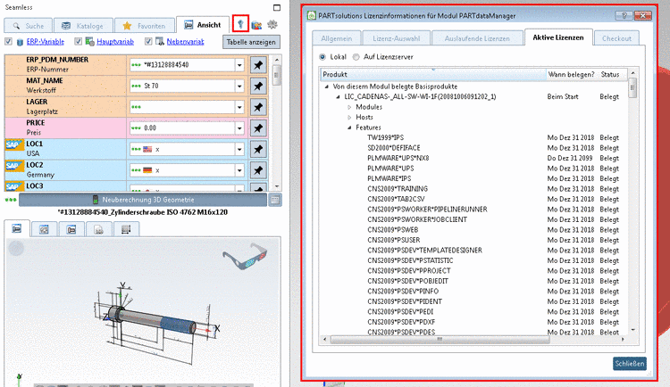Click the license key icon beside the Ansicht tab

[x=240, y=24]
